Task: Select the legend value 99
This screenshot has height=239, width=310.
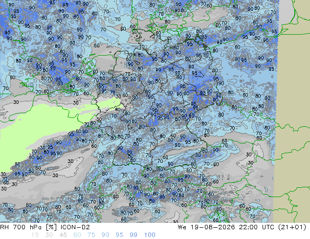Action: pyautogui.click(x=133, y=235)
